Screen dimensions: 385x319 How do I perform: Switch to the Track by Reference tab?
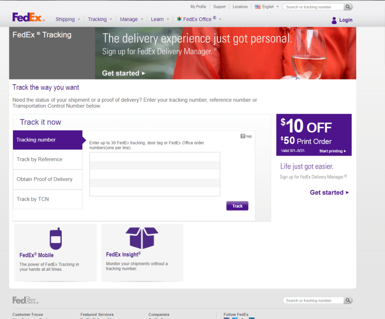[47, 159]
